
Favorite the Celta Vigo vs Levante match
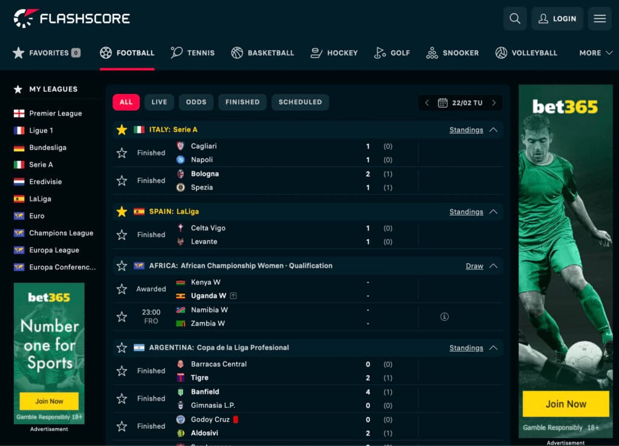[122, 235]
